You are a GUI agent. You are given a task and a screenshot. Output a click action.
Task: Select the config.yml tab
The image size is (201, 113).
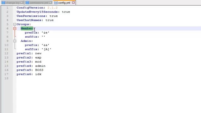64,3
